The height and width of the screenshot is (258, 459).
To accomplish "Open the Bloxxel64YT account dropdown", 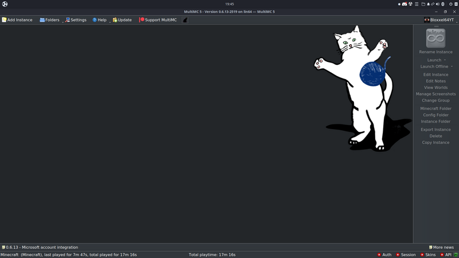I will pos(440,20).
